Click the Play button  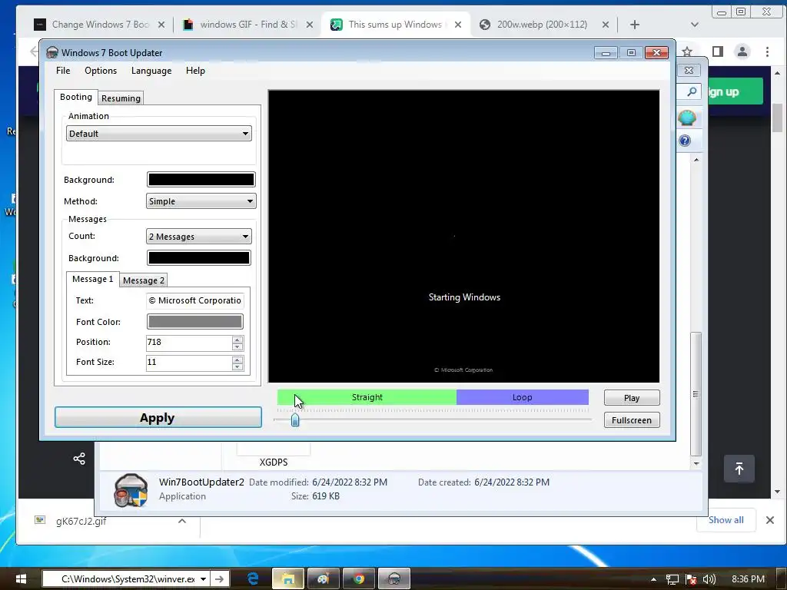pos(632,398)
